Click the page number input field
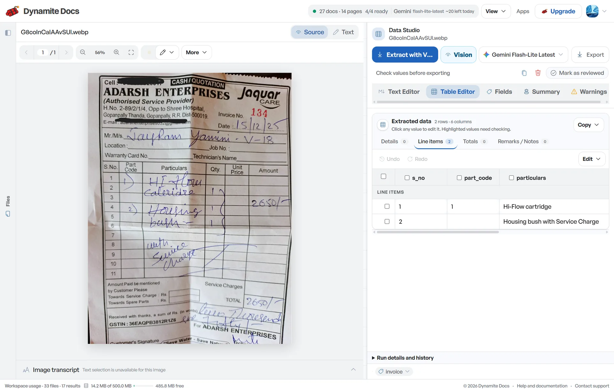Screen dimensions: 614x392 pos(43,52)
